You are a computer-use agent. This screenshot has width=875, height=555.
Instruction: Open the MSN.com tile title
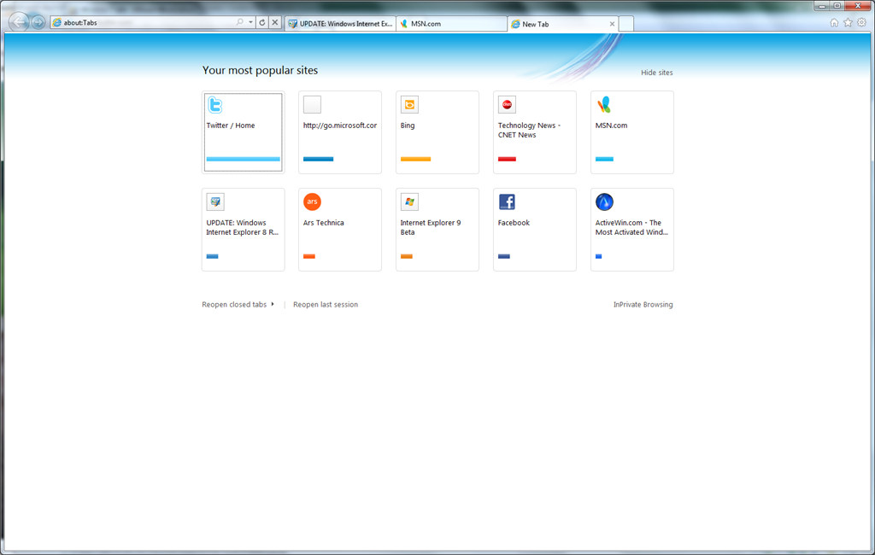pyautogui.click(x=611, y=126)
